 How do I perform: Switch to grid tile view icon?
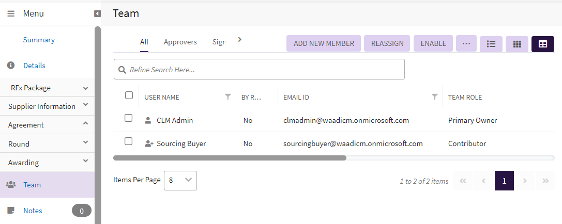click(517, 44)
